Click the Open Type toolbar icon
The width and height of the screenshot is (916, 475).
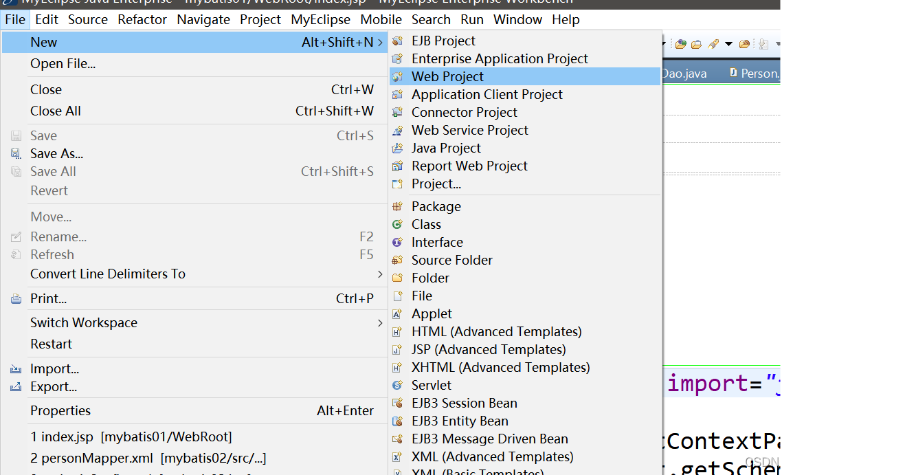[x=681, y=44]
